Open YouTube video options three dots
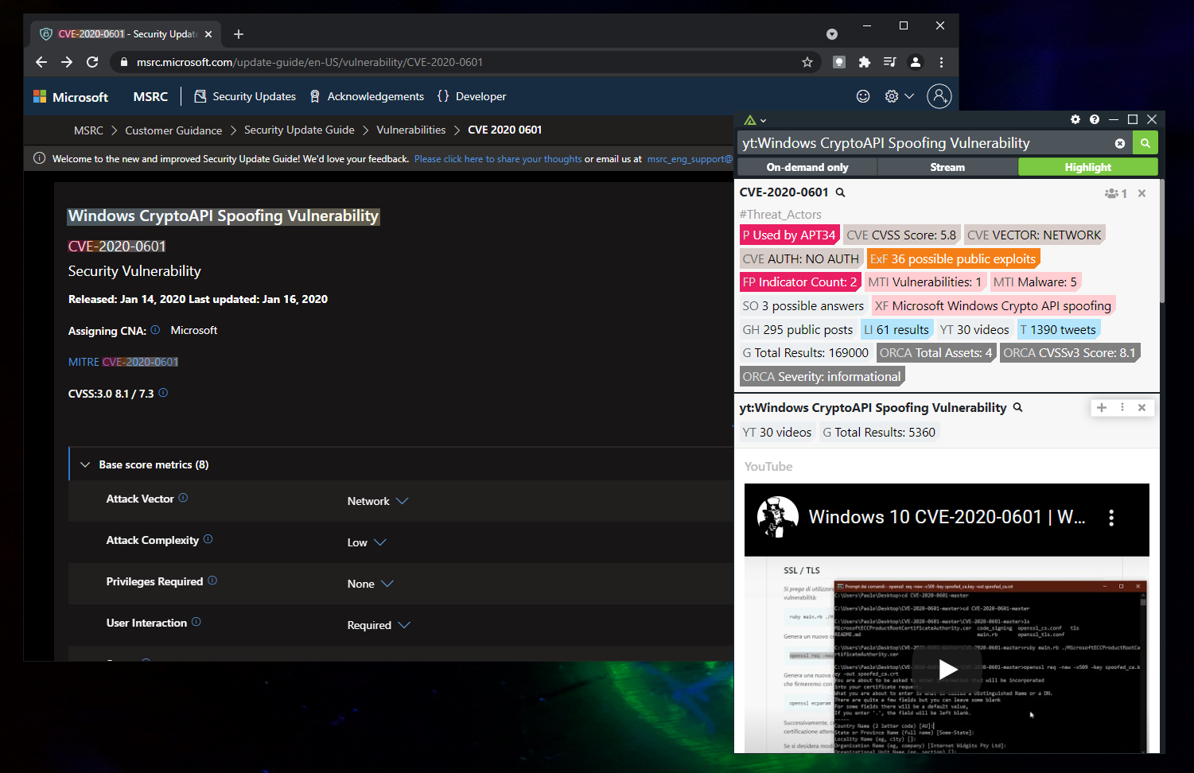 tap(1111, 518)
